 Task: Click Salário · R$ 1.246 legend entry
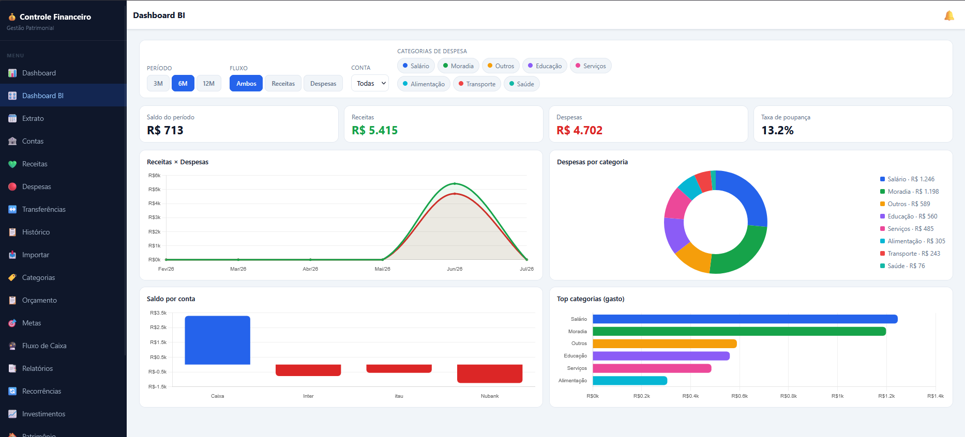tap(907, 179)
